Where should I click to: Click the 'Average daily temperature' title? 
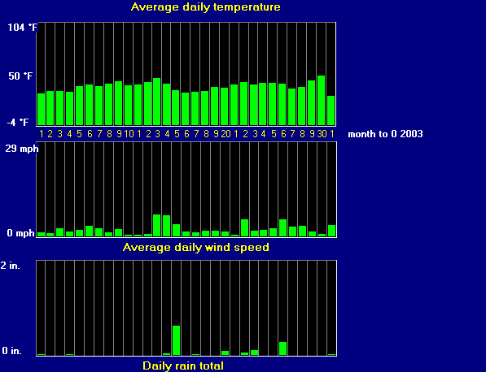pos(205,6)
